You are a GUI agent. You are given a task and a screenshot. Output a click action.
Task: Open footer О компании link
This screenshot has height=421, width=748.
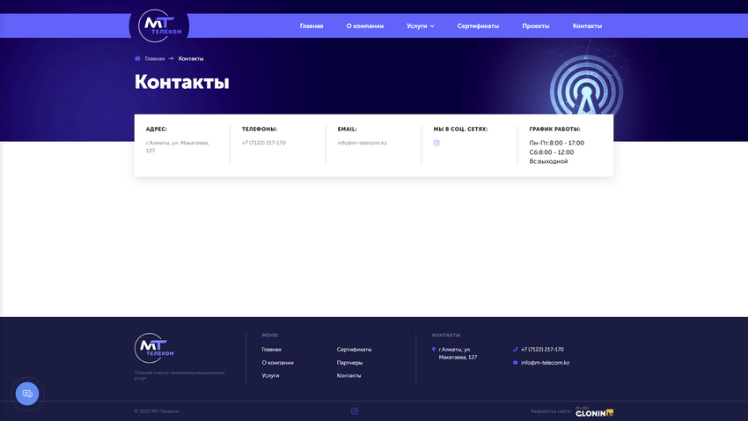(x=277, y=363)
